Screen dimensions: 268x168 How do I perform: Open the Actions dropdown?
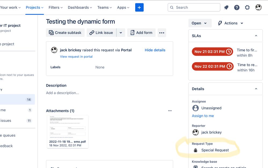point(230,23)
